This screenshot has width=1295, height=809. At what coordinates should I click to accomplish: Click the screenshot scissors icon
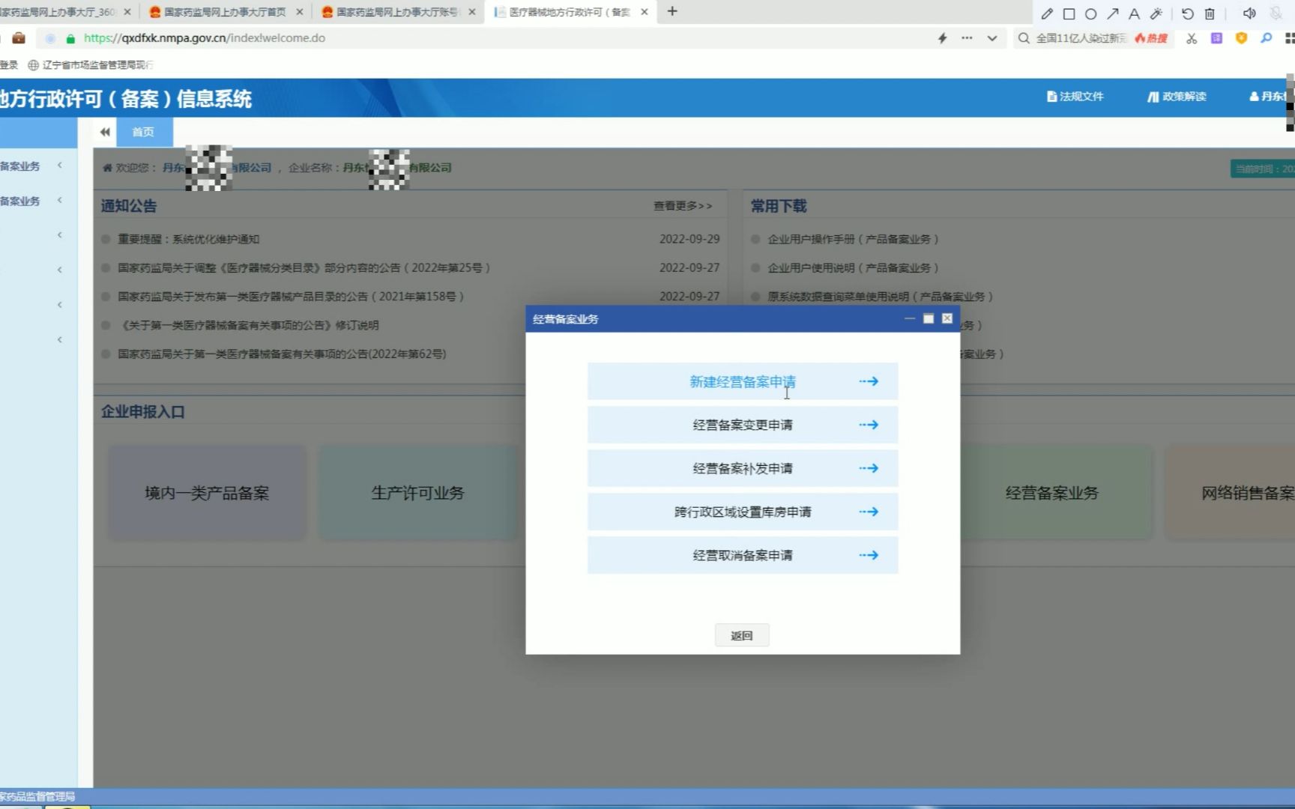1191,38
